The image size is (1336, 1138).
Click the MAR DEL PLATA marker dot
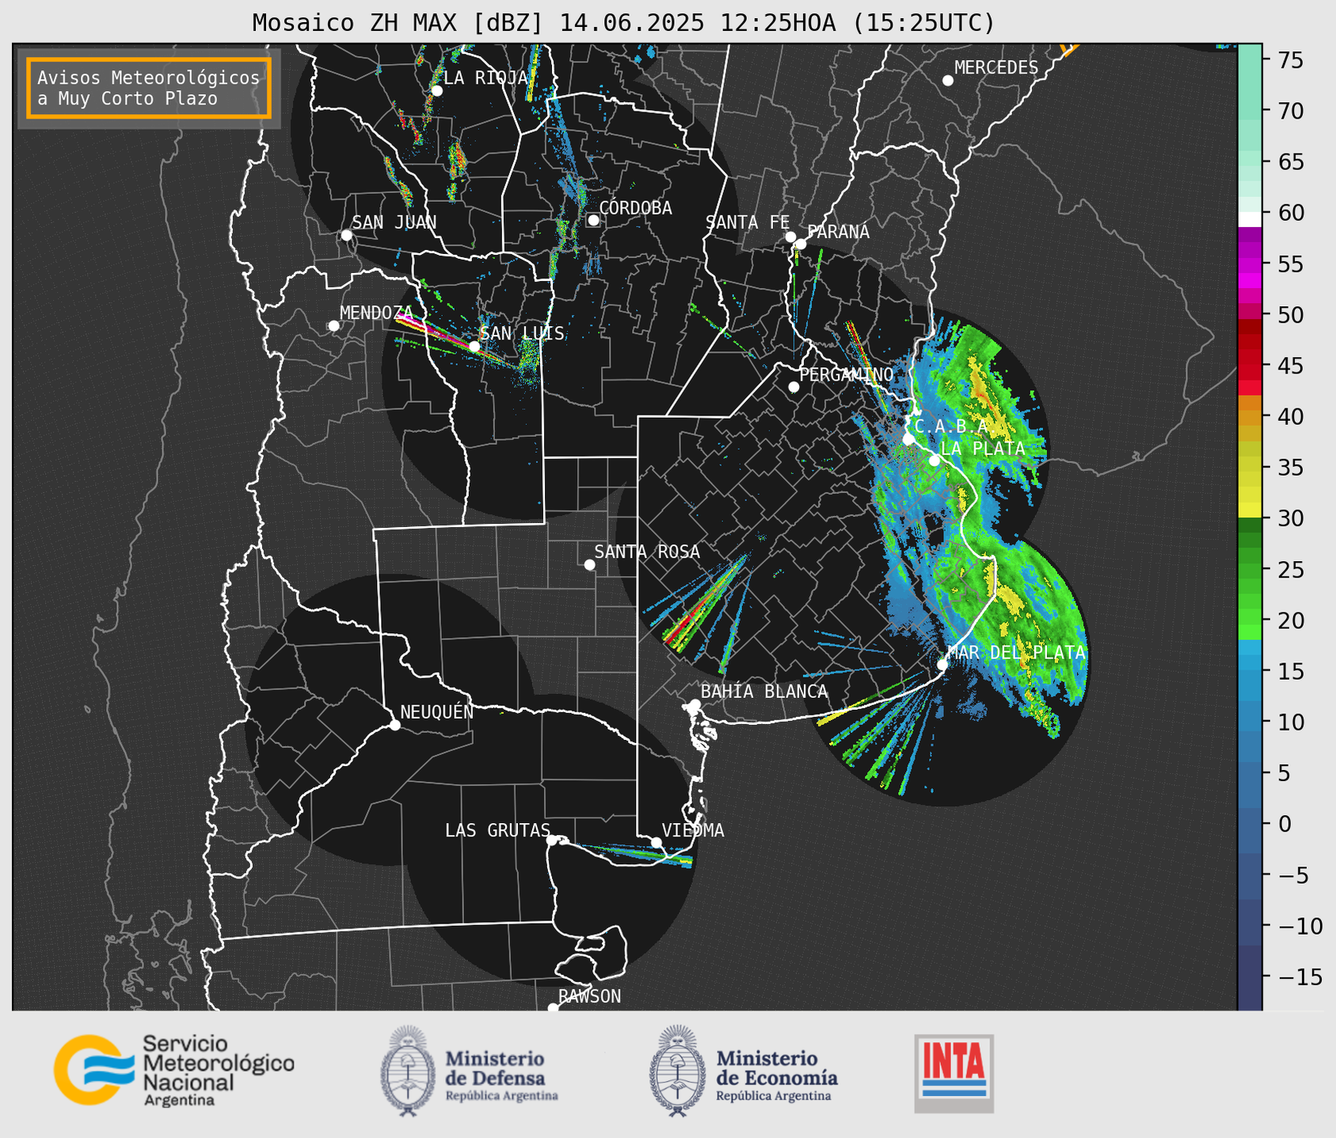pyautogui.click(x=942, y=664)
